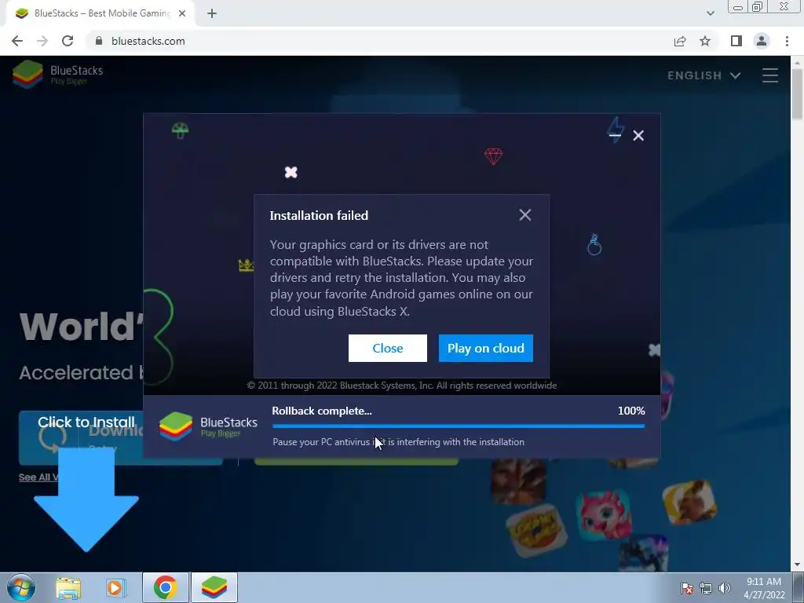Bookmark this page with the star icon
Screen dimensions: 804x603
tap(705, 41)
